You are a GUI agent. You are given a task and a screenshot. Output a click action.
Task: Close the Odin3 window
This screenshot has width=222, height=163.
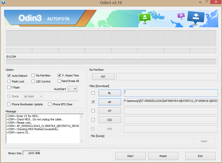coord(216,2)
